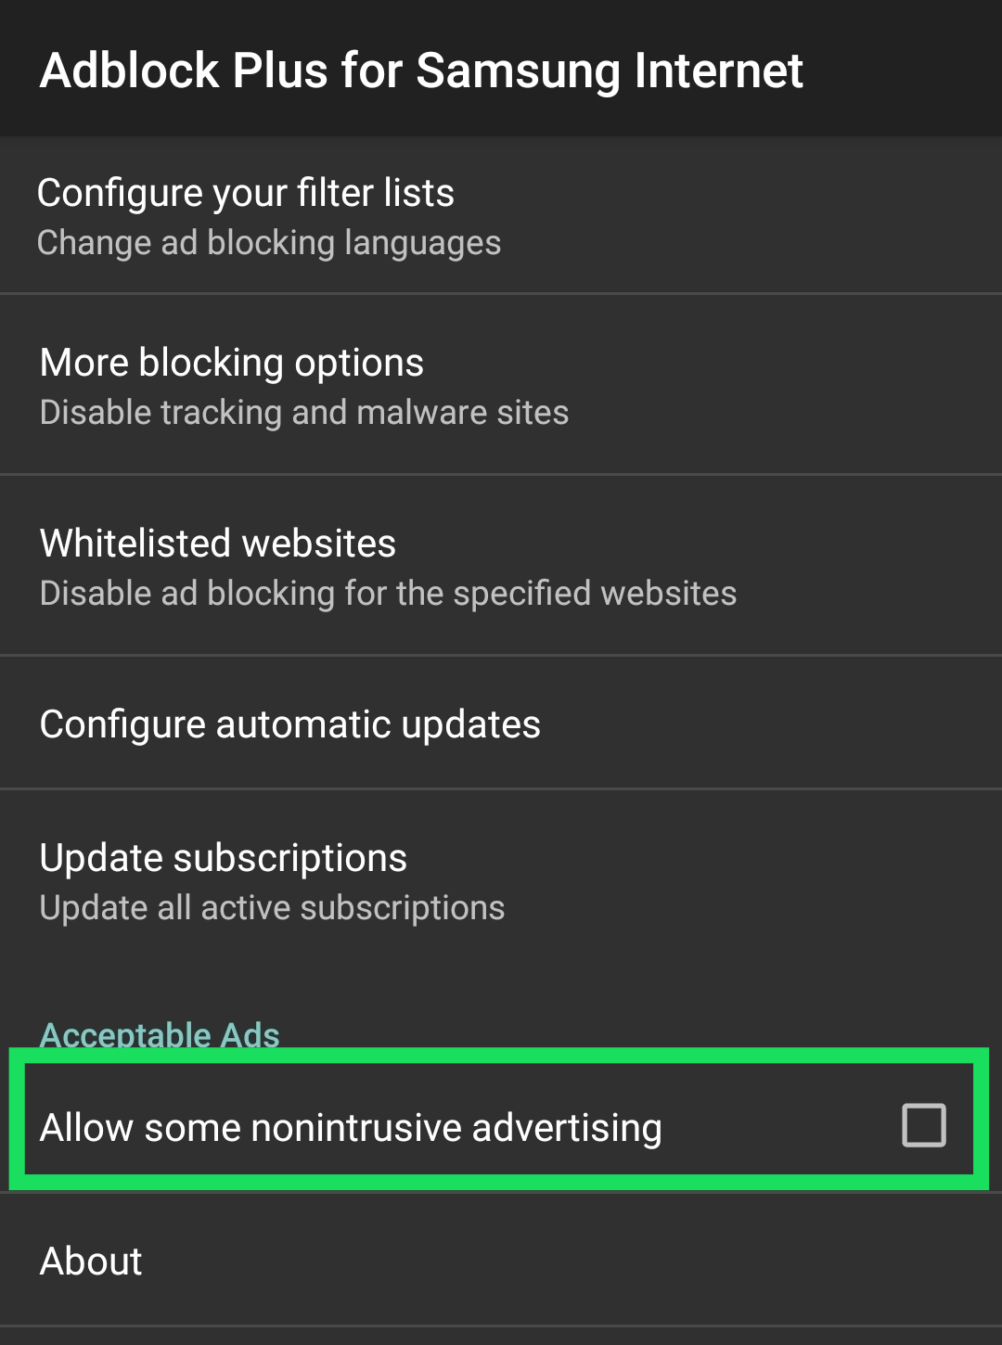
Task: Open Configure automatic updates
Action: [289, 724]
